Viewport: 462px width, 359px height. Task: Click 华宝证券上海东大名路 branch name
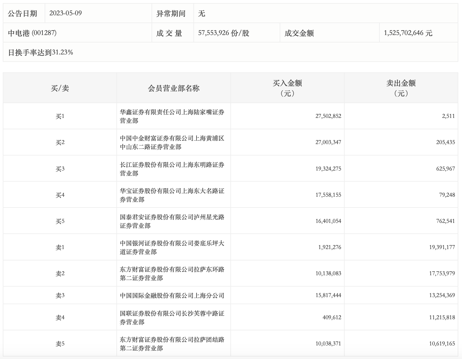click(172, 195)
